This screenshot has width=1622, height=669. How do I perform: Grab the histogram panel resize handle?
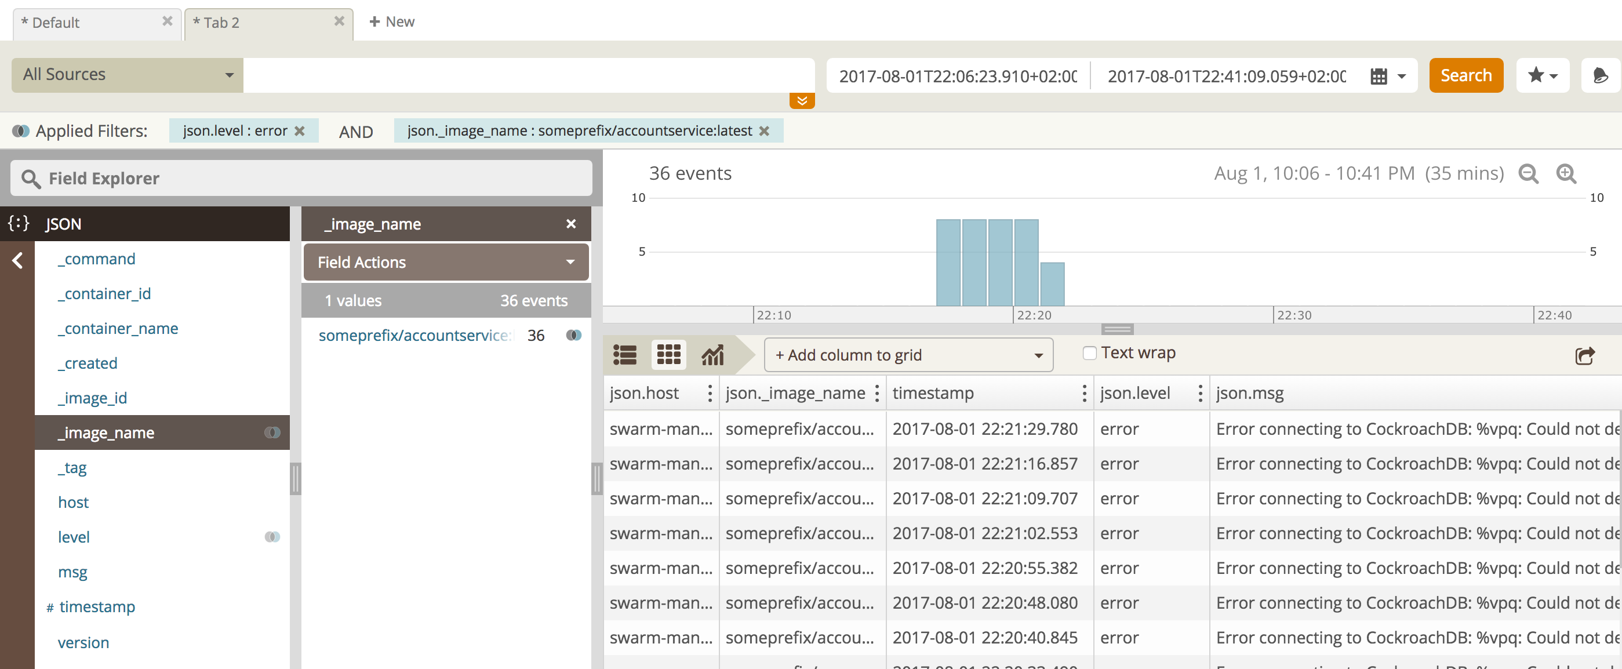pos(1117,329)
